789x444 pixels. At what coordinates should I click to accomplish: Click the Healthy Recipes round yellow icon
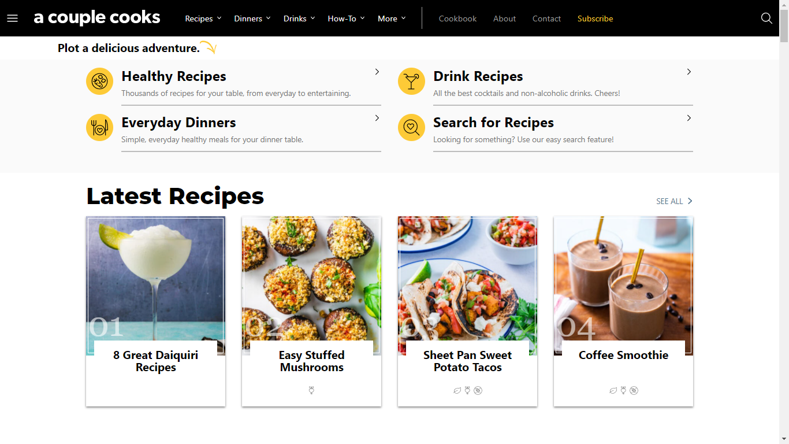tap(99, 81)
